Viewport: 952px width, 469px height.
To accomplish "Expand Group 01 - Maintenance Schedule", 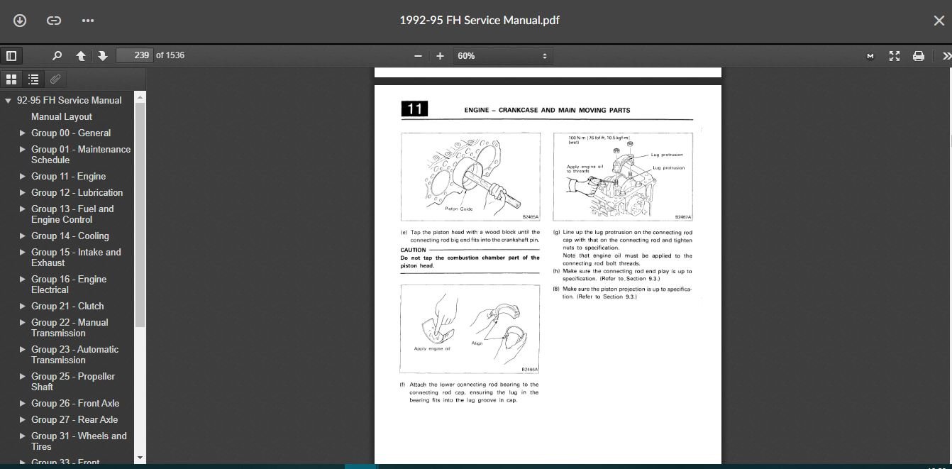I will [23, 149].
